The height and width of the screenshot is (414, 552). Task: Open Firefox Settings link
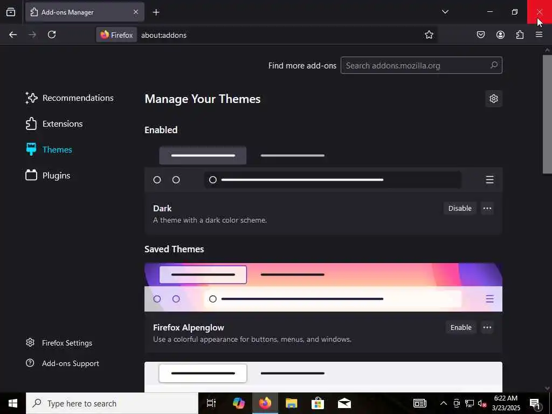point(59,343)
